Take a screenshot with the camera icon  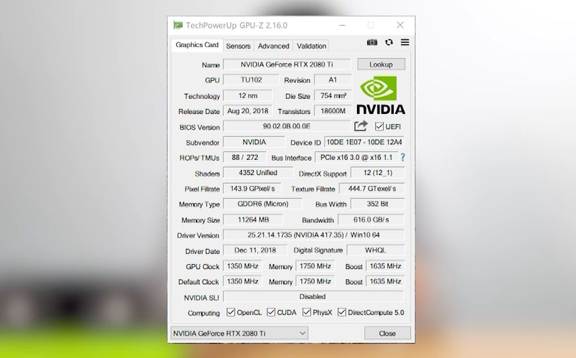tap(372, 43)
